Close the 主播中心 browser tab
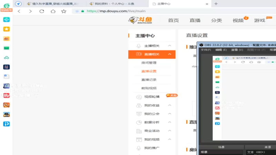The height and width of the screenshot is (155, 276). [207, 4]
